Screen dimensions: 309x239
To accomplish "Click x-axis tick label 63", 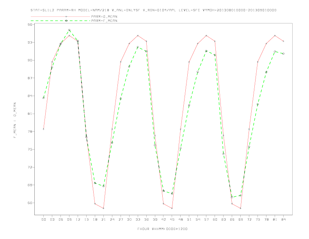I will 224,219.
